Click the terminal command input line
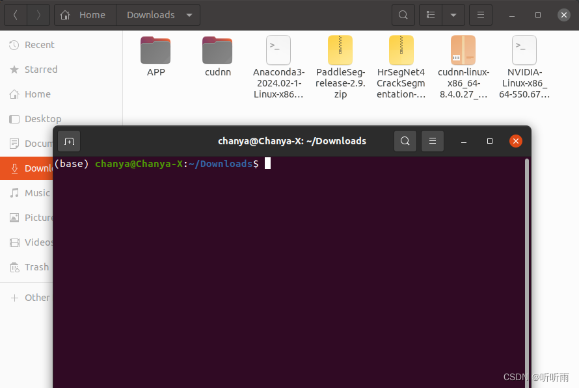 (x=266, y=164)
